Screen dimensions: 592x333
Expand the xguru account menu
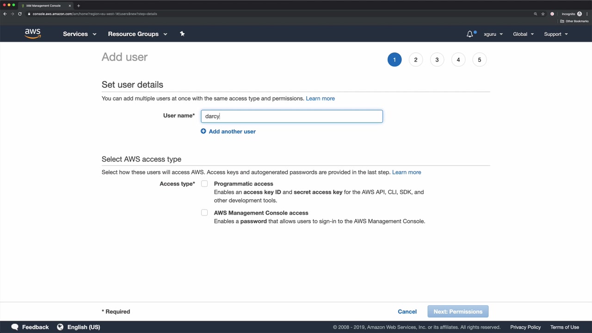coord(493,34)
